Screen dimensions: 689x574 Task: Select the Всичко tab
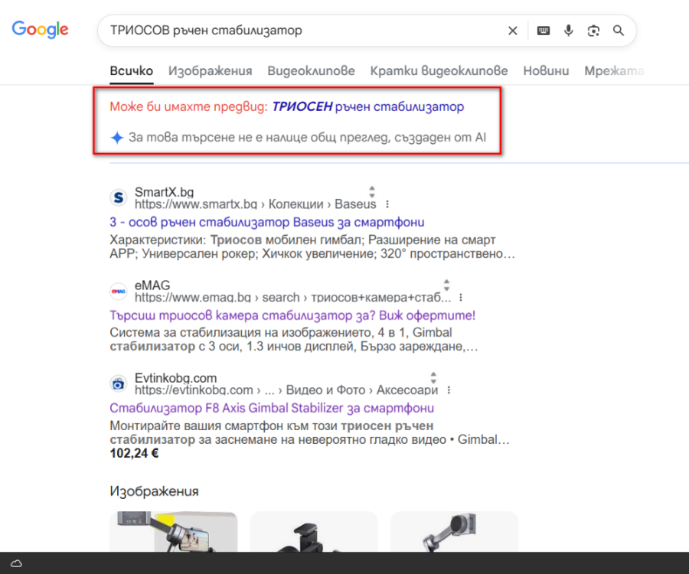pyautogui.click(x=132, y=70)
